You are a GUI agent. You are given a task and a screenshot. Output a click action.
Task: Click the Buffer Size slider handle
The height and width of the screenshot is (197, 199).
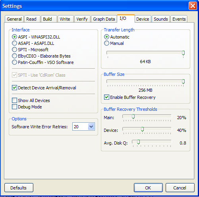[x=183, y=81]
